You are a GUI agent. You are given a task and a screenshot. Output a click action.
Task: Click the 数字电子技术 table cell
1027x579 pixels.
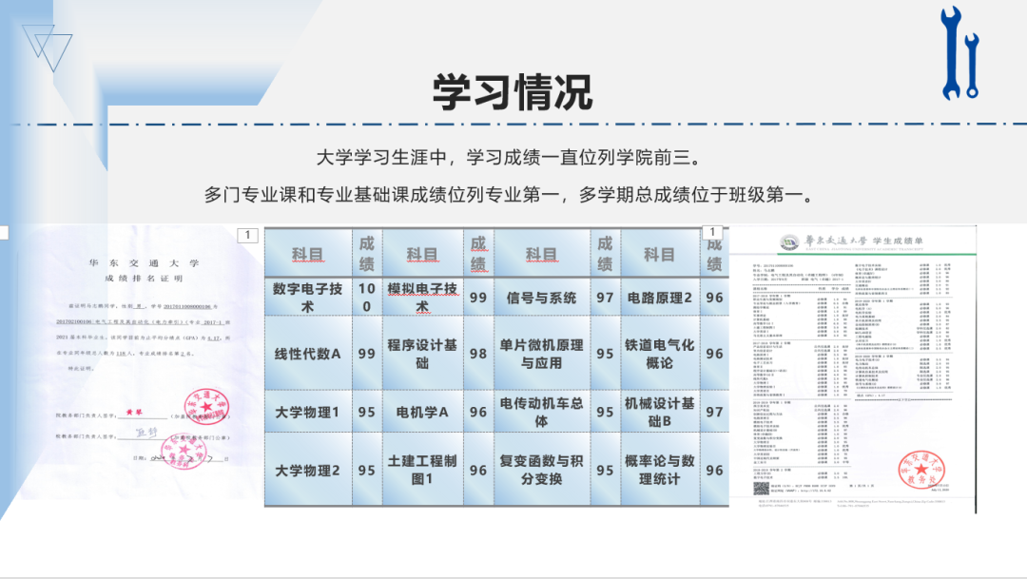(x=307, y=298)
